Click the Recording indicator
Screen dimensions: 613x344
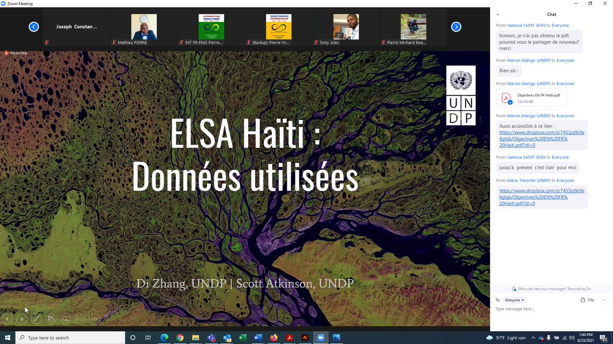click(16, 53)
